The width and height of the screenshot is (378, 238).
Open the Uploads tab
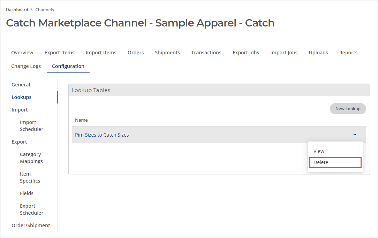(x=318, y=53)
